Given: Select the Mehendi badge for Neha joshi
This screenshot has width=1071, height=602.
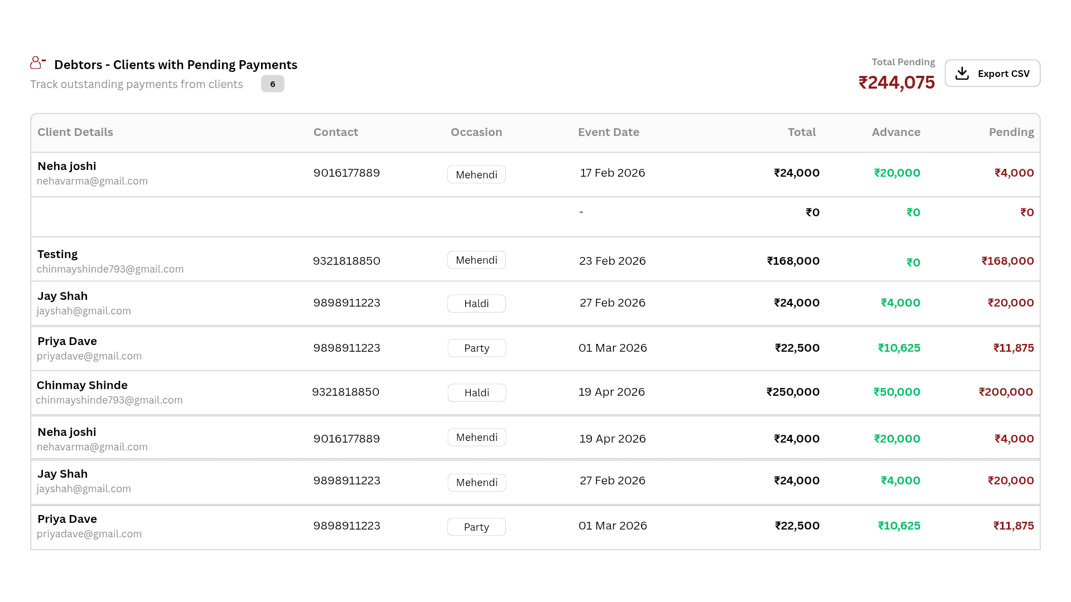Looking at the screenshot, I should click(476, 174).
